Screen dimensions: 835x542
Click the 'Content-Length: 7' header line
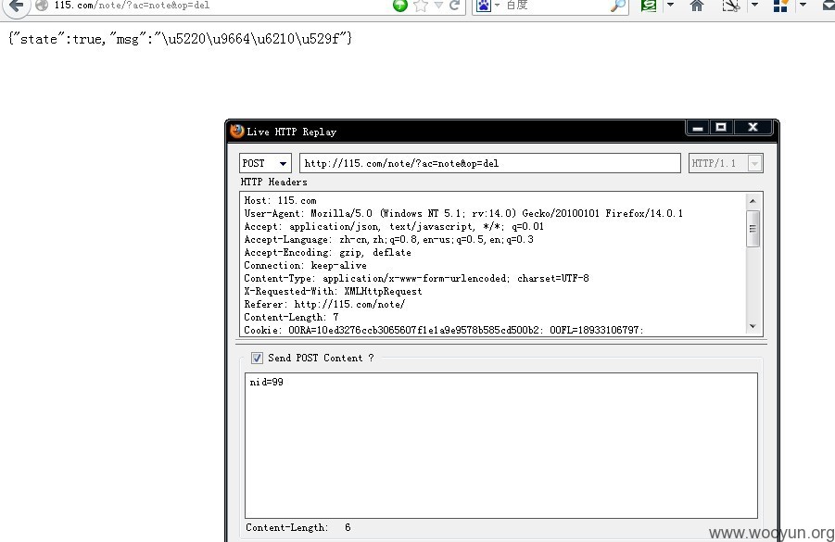click(x=291, y=317)
